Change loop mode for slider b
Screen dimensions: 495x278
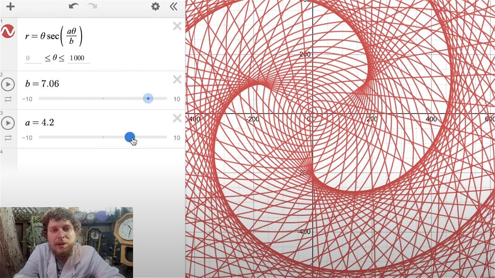pos(8,99)
